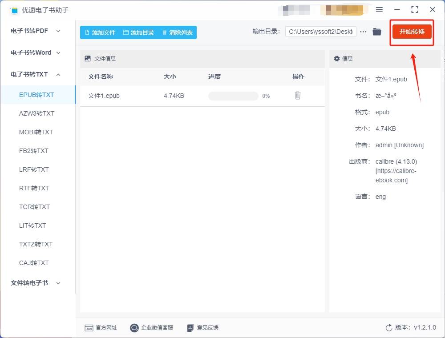Expand the 电子书转PDF section
This screenshot has width=445, height=338.
coord(35,31)
